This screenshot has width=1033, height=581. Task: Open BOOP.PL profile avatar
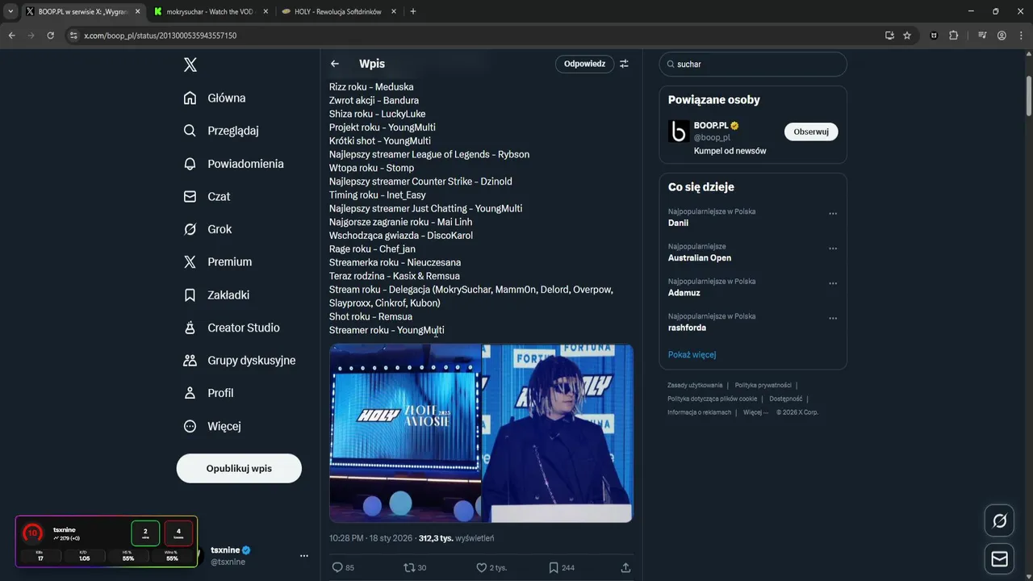coord(679,132)
